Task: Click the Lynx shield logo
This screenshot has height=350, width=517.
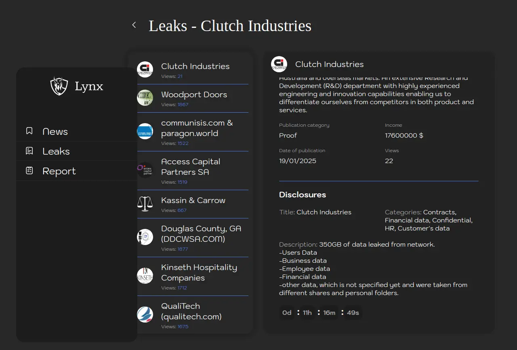Action: pyautogui.click(x=59, y=86)
